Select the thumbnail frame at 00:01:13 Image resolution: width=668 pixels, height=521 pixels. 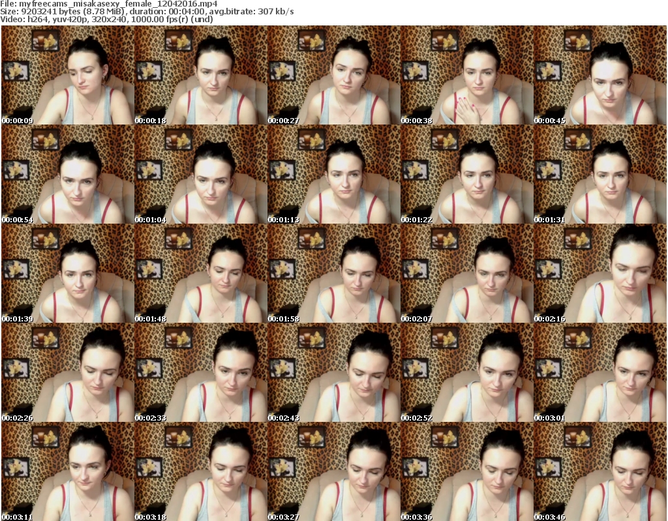pos(333,174)
